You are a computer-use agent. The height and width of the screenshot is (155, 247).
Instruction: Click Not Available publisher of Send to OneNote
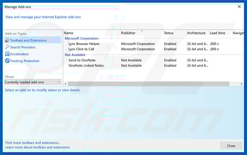[x=131, y=60]
